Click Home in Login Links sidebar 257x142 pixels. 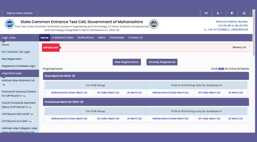[5, 45]
